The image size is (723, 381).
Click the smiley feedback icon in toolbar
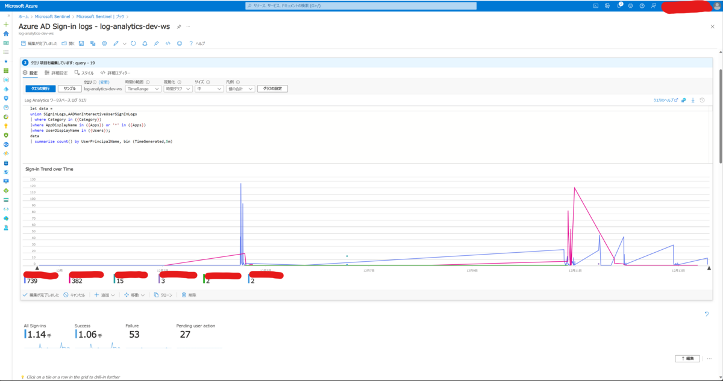(x=180, y=43)
